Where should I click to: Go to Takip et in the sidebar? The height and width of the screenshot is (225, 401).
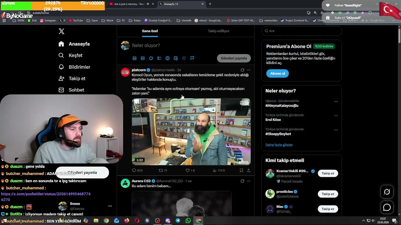click(72, 78)
